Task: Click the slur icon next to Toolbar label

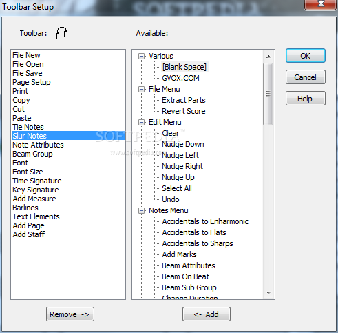Action: pyautogui.click(x=61, y=33)
